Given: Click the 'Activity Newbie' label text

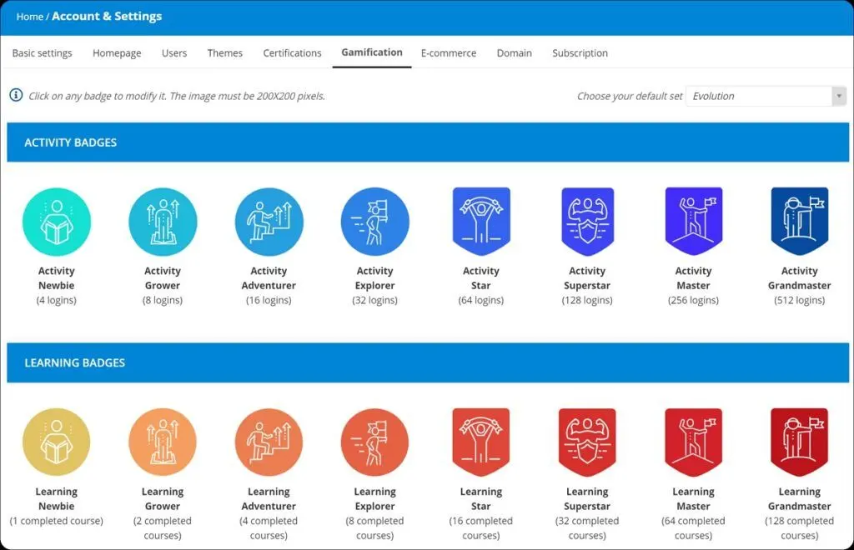Looking at the screenshot, I should pos(57,278).
